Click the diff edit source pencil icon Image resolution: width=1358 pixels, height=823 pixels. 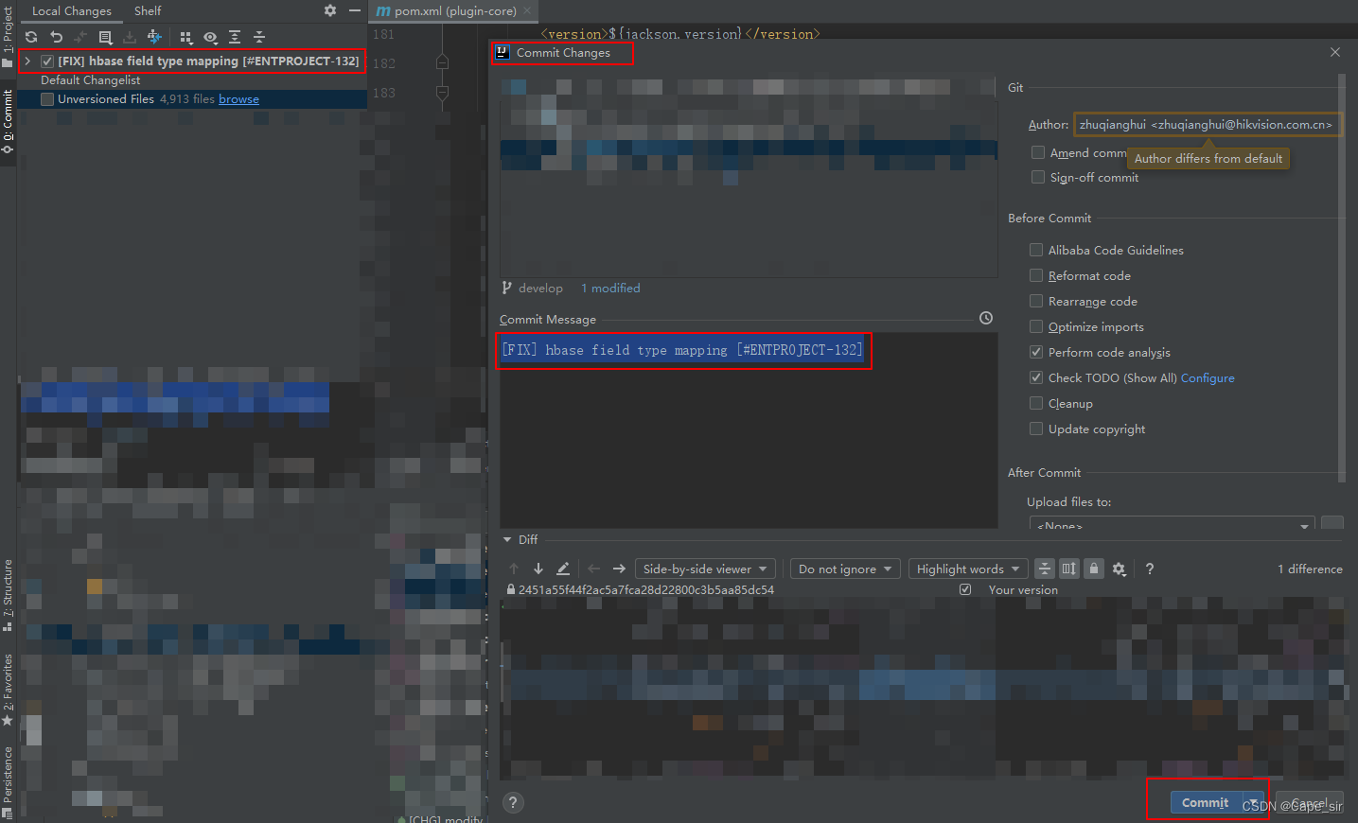coord(563,569)
